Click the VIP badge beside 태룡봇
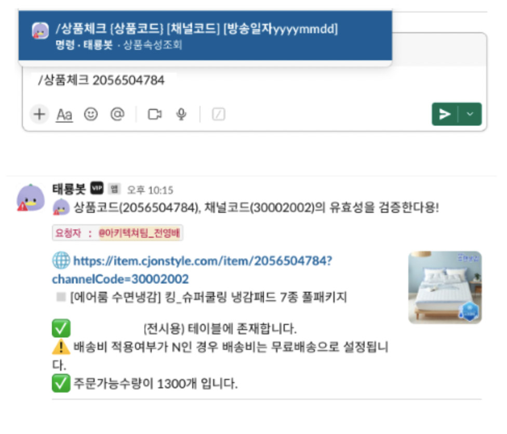Screen dimensions: 507x434 [97, 188]
